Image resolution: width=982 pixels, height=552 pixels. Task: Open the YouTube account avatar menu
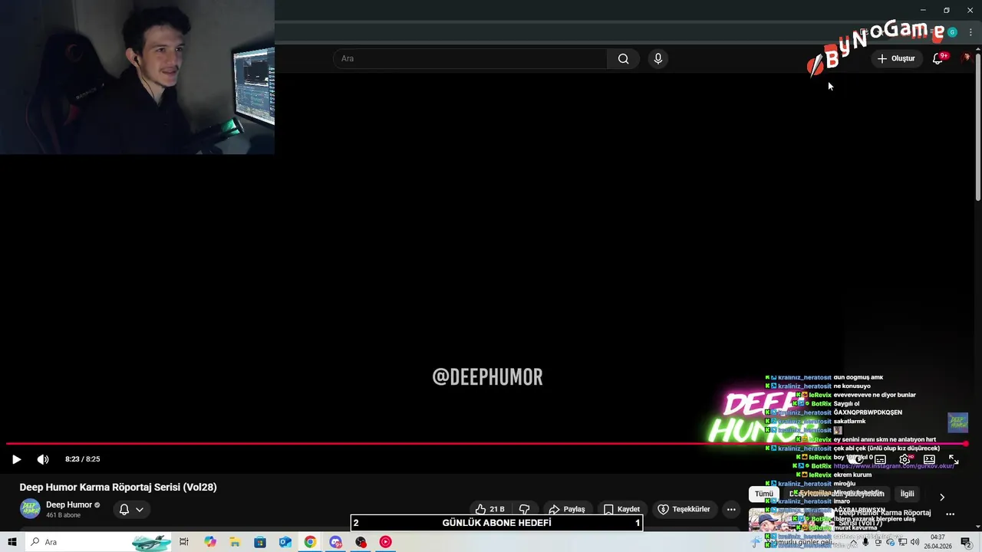[x=967, y=58]
